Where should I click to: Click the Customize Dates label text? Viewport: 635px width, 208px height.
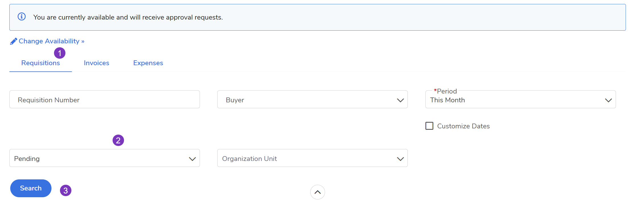pyautogui.click(x=463, y=126)
